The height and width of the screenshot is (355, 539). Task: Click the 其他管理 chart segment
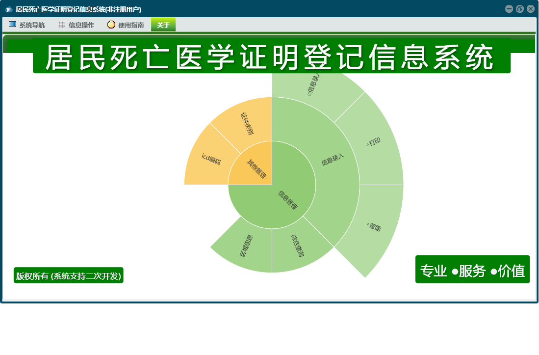click(255, 168)
